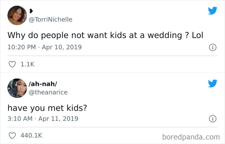Open the 10:20 PM · Apr 10, 2019 timestamp
This screenshot has width=225, height=144.
pyautogui.click(x=44, y=47)
